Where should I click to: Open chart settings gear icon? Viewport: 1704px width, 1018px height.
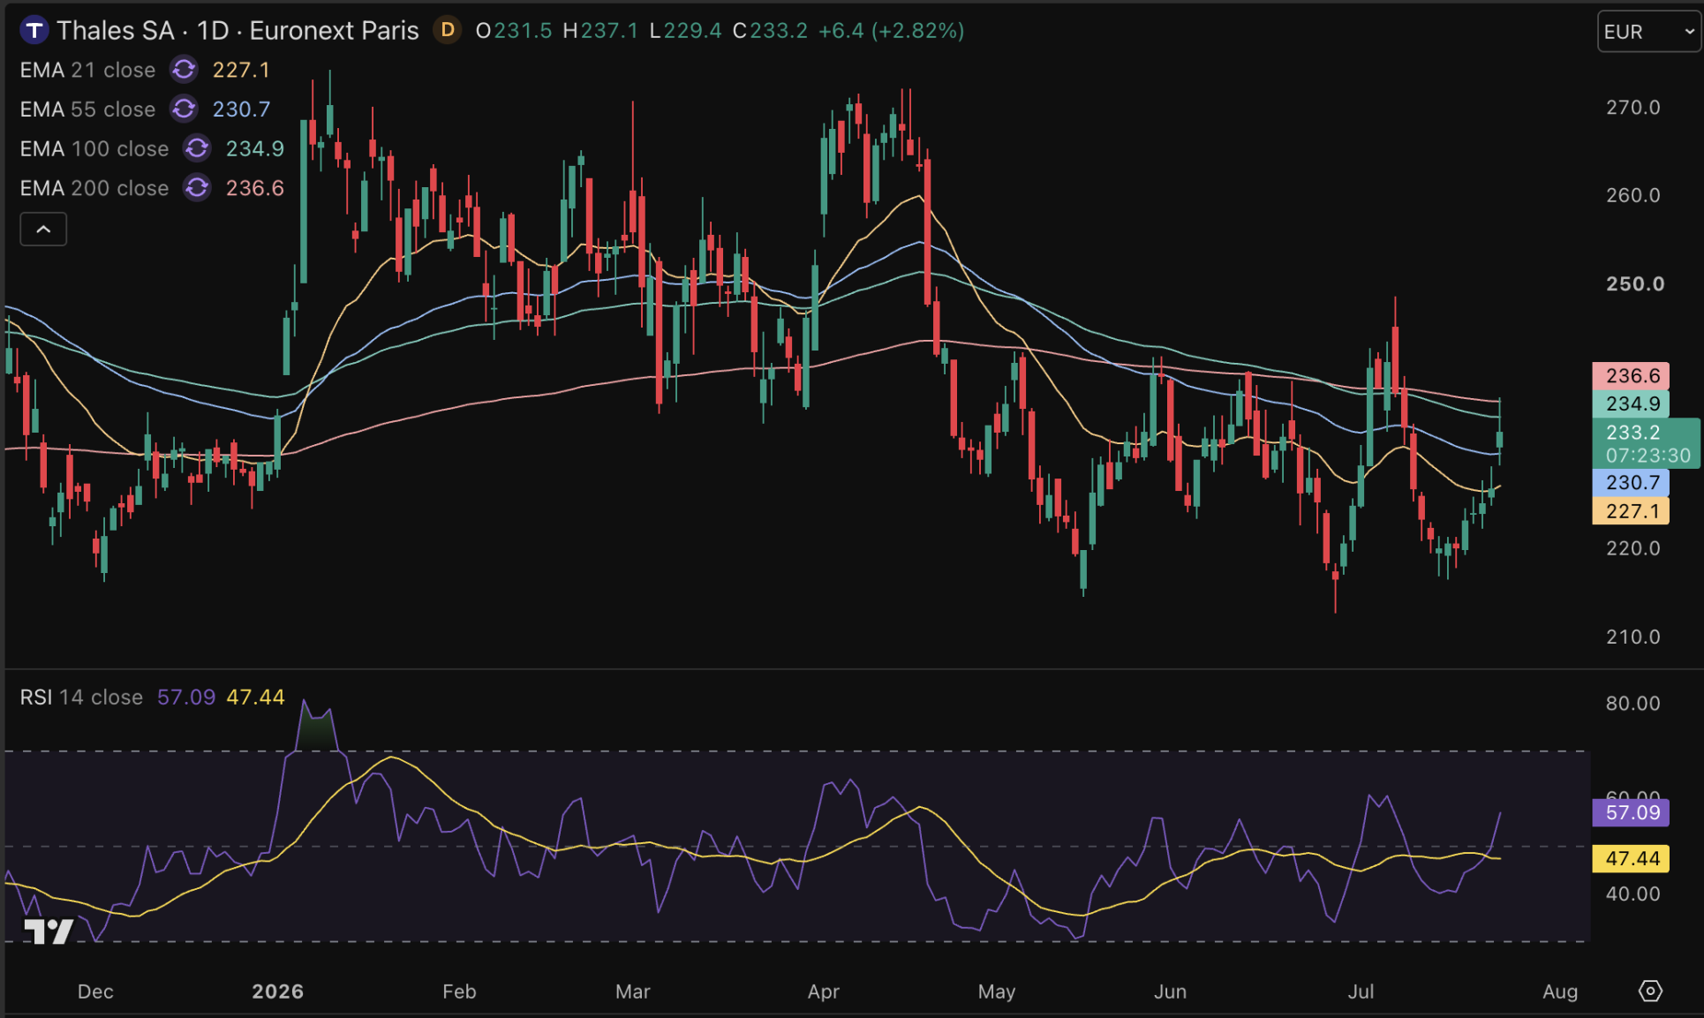coord(1649,991)
